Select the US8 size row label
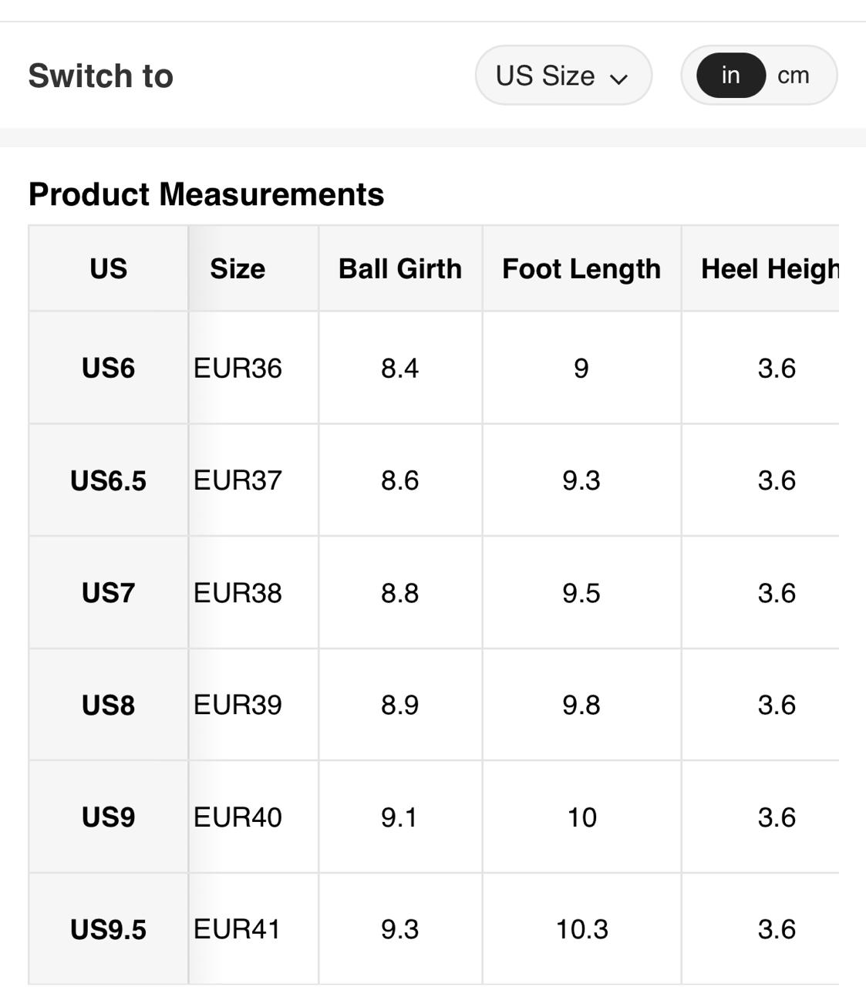866x987 pixels. [108, 705]
